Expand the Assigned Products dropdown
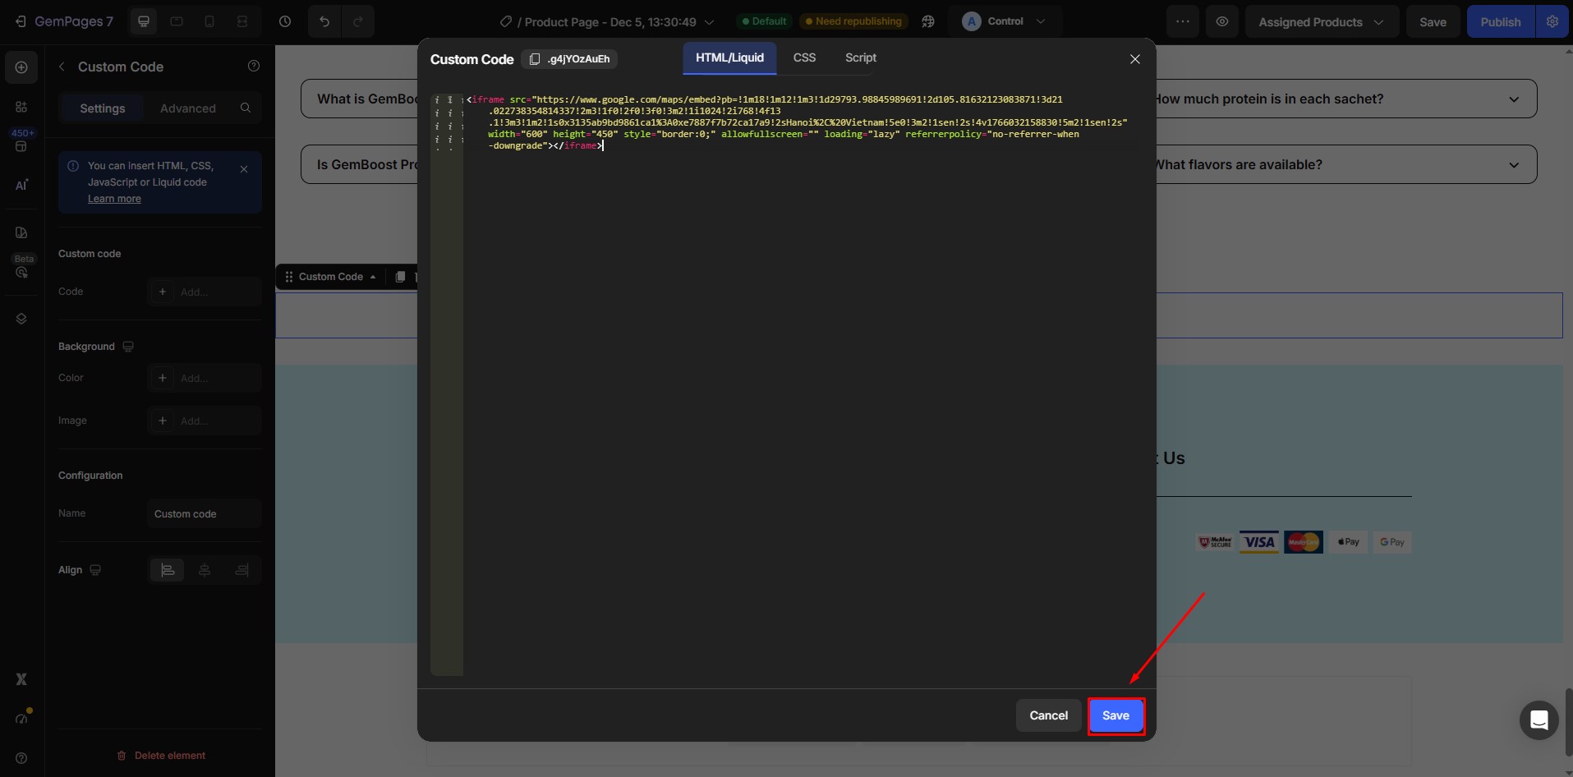 coord(1320,22)
